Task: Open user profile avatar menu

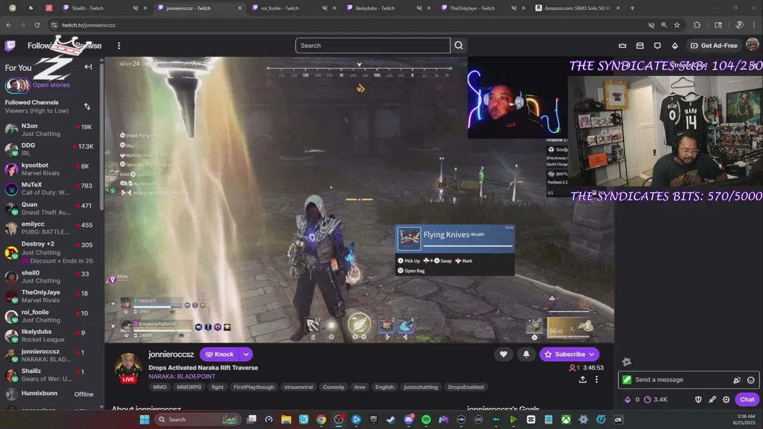Action: pos(752,45)
